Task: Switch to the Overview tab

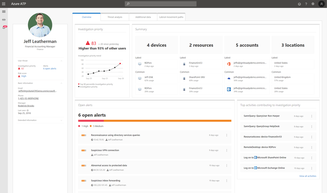Action: coord(86,17)
